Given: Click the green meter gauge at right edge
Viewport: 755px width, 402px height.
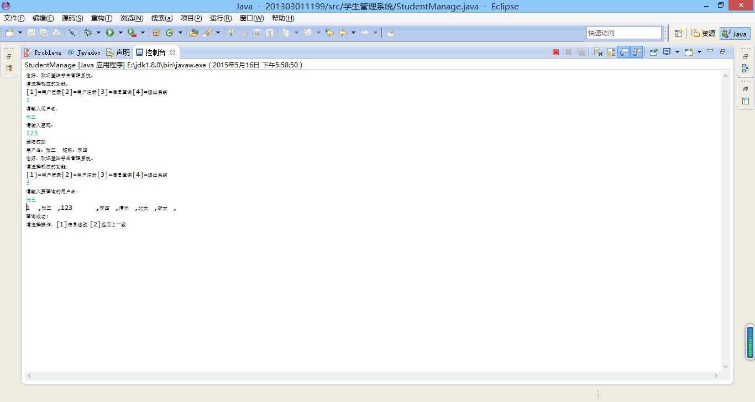Looking at the screenshot, I should [750, 342].
